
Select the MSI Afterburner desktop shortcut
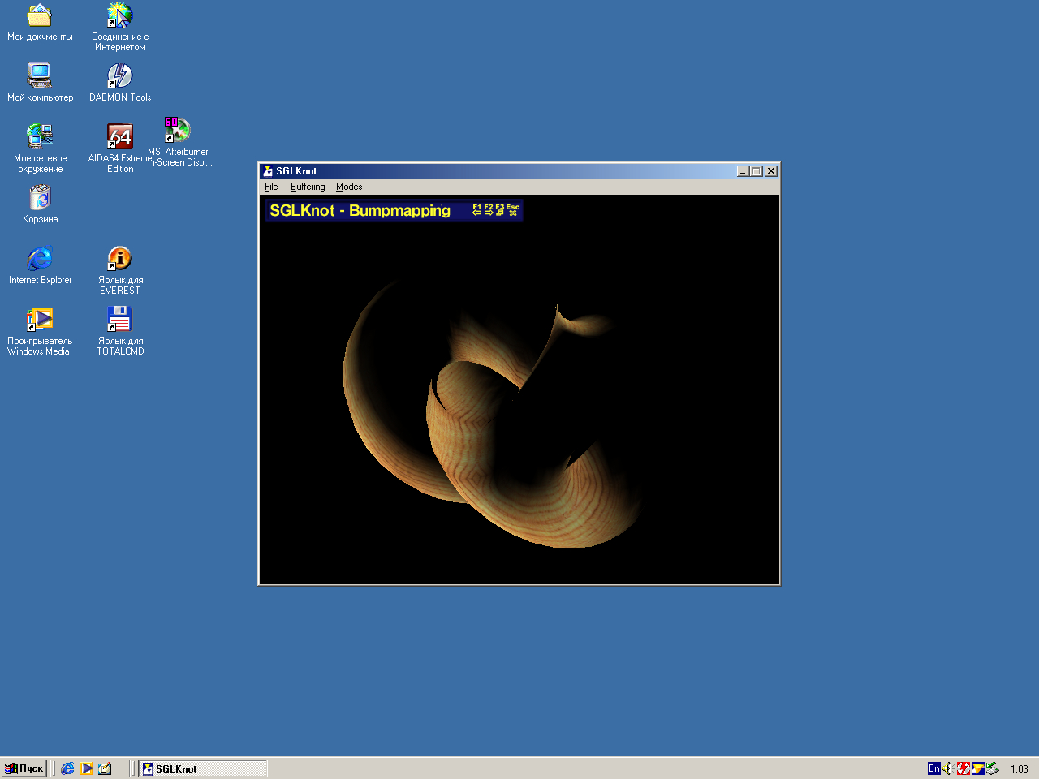point(178,131)
